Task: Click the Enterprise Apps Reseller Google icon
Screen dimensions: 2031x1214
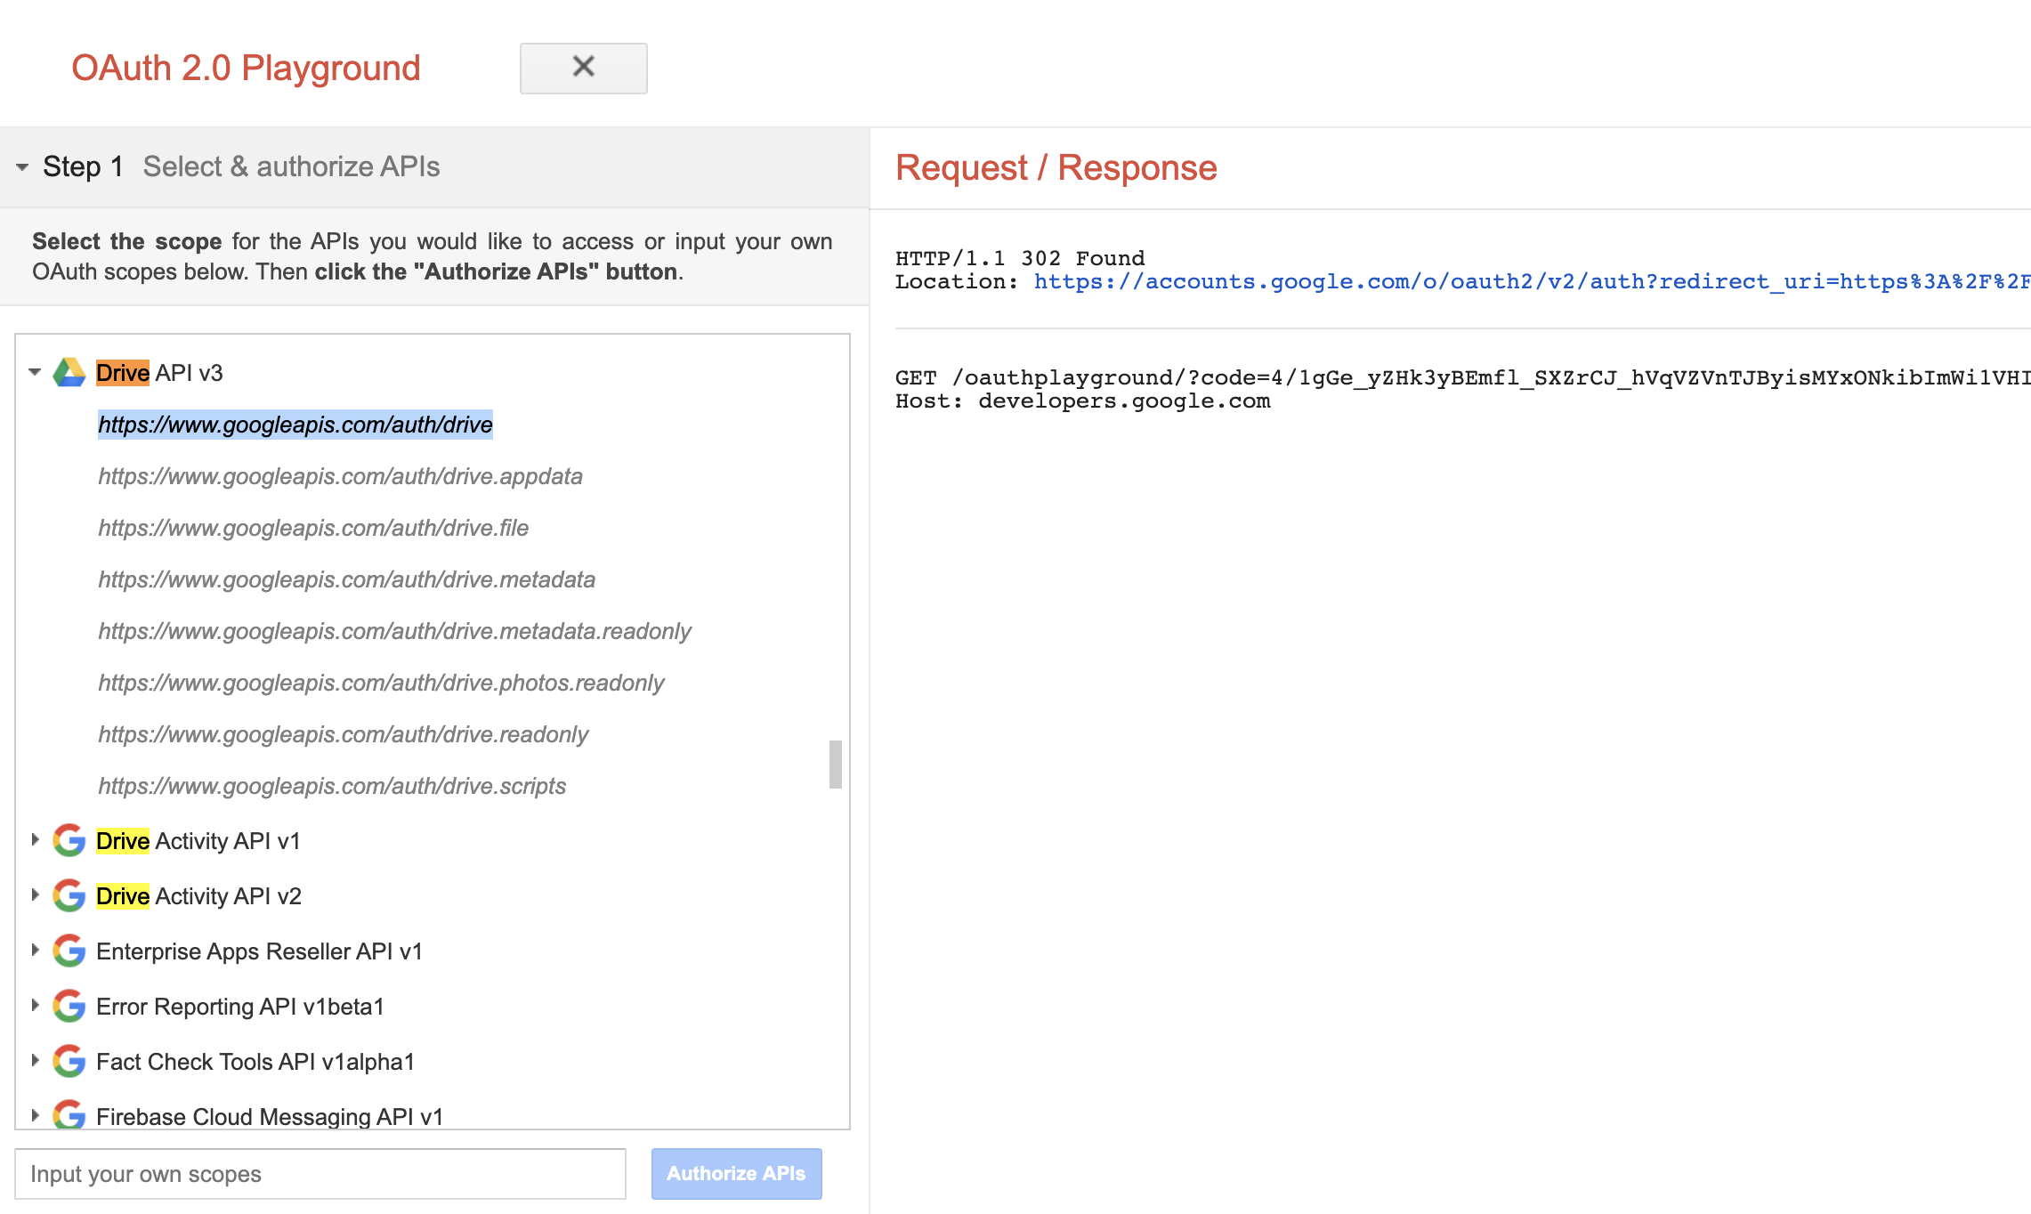Action: tap(69, 951)
